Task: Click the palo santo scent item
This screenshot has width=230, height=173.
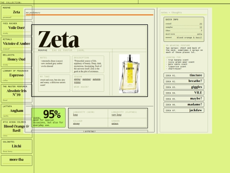Action: pyautogui.click(x=176, y=64)
